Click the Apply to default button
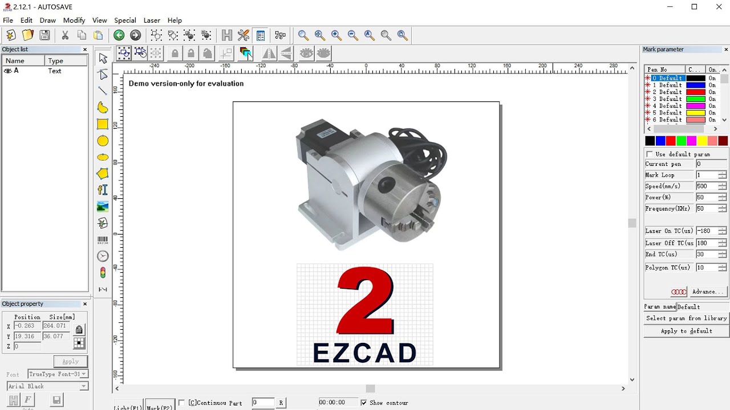Screen dimensions: 730x410 coord(686,331)
